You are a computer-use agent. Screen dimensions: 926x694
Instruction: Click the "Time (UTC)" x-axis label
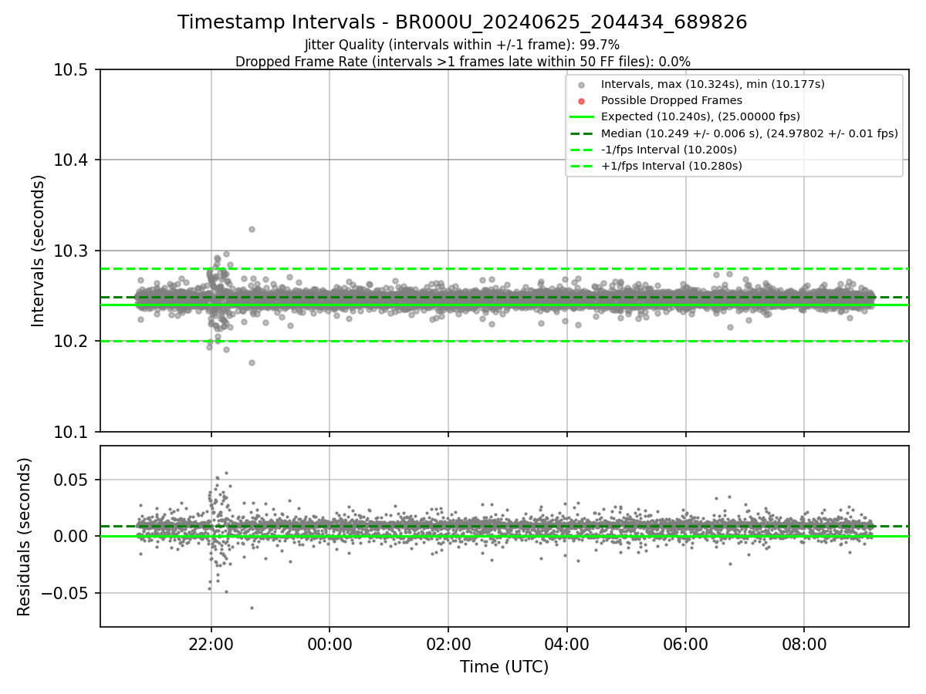pyautogui.click(x=504, y=667)
